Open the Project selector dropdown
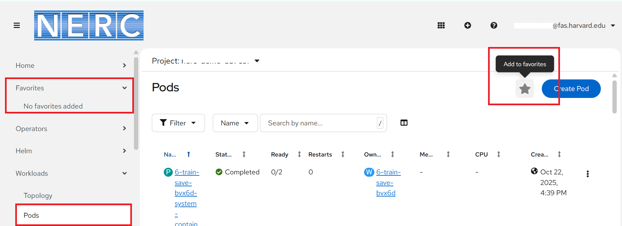 click(x=257, y=61)
